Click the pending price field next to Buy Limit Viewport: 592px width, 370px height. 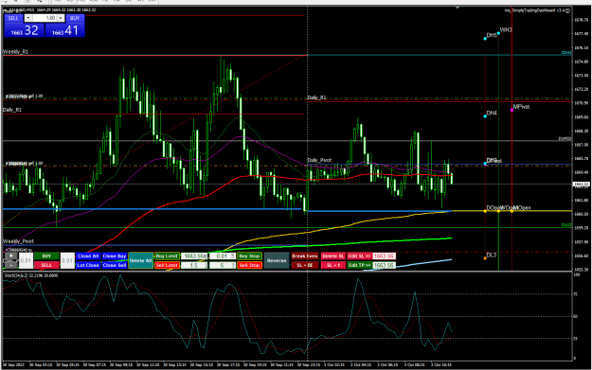[x=194, y=256]
